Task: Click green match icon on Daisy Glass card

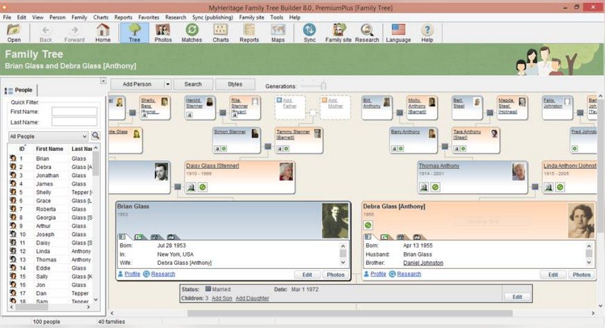Action: click(x=202, y=187)
